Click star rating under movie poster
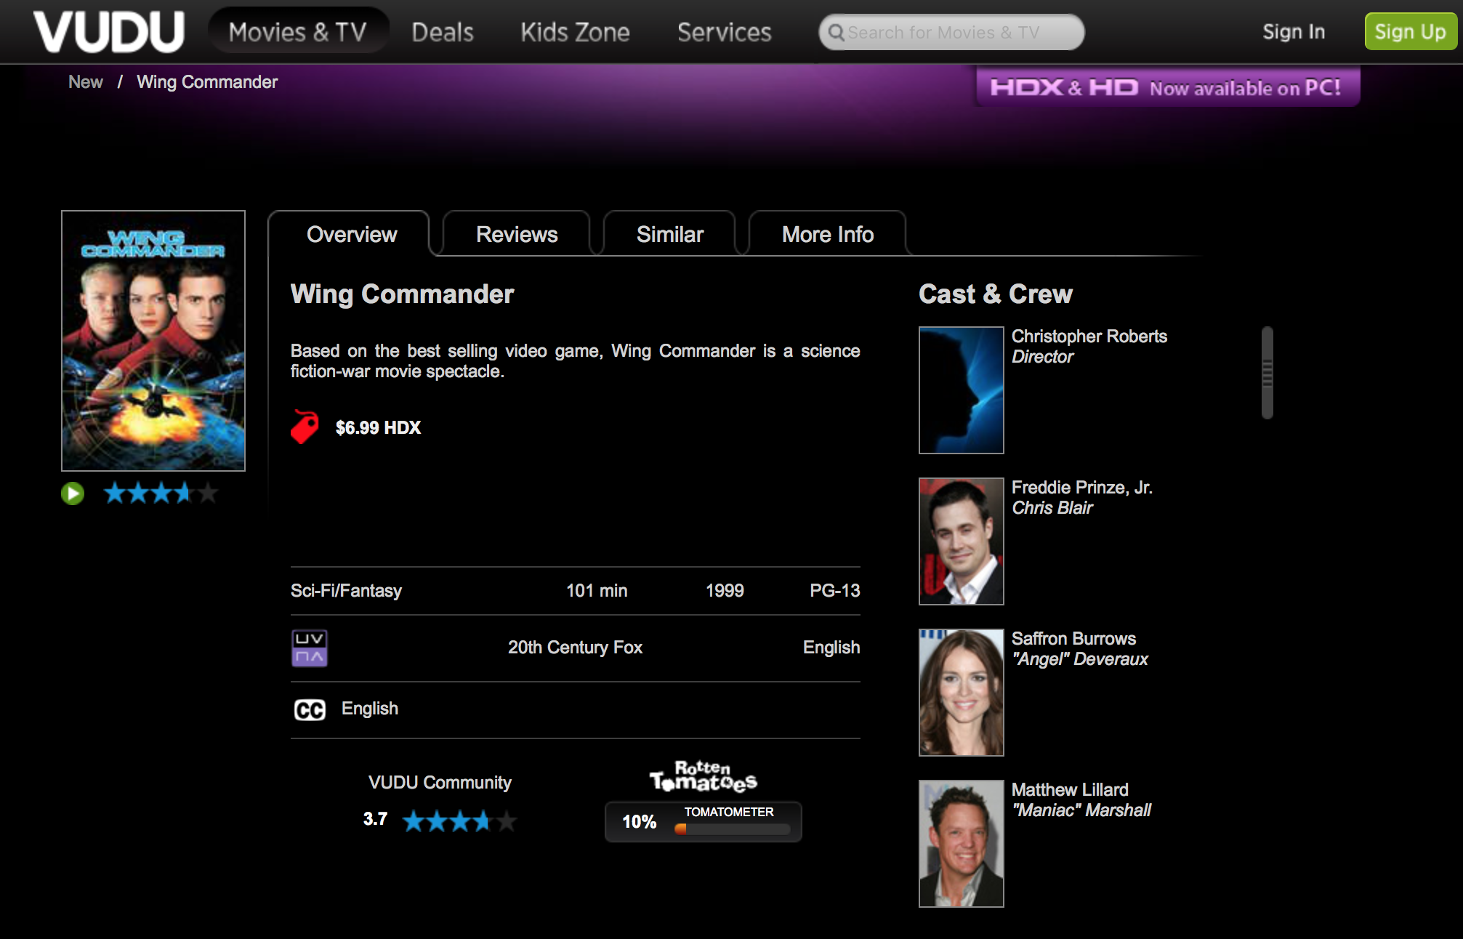This screenshot has height=939, width=1463. pyautogui.click(x=160, y=493)
